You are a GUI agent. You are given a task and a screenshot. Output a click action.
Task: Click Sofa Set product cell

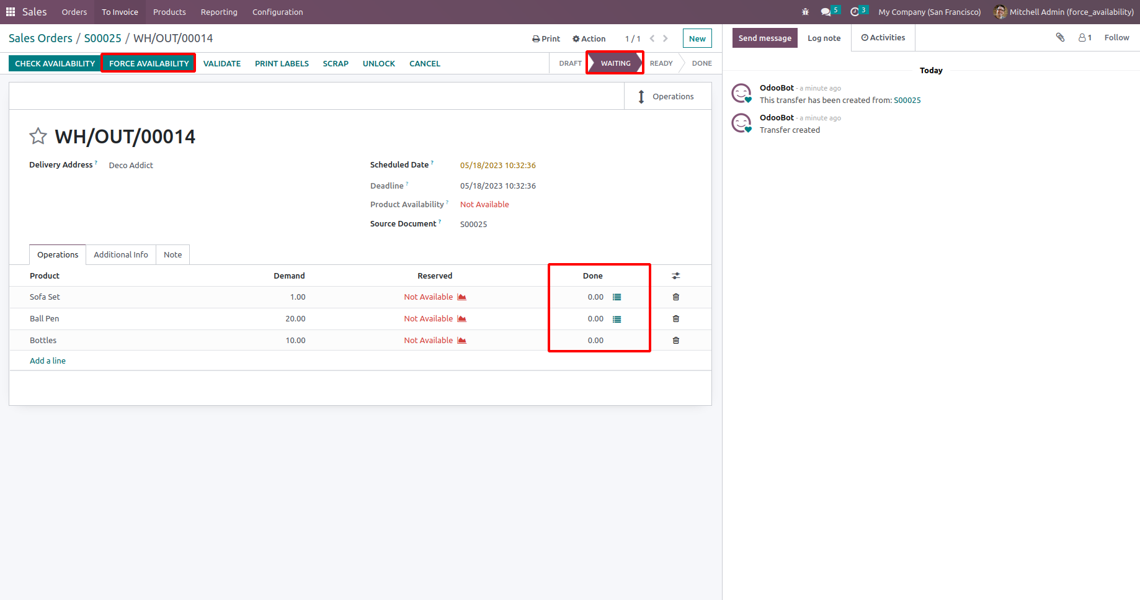(45, 297)
